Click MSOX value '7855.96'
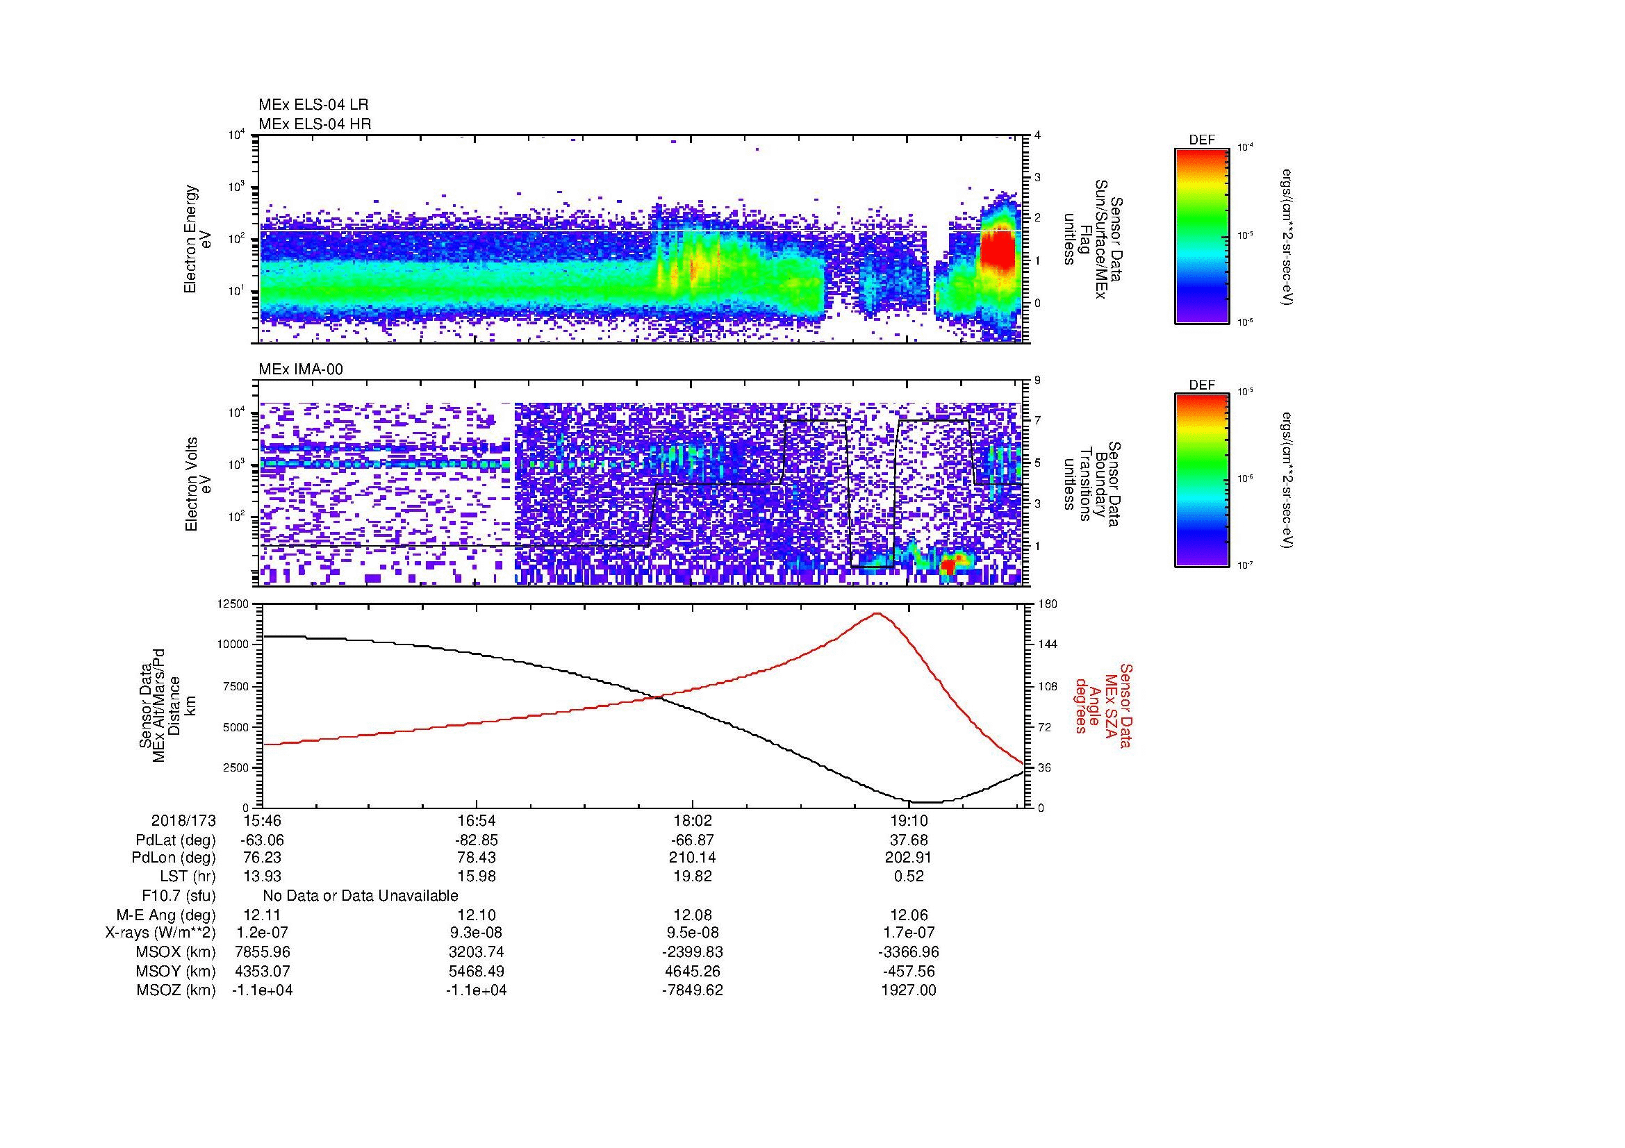The image size is (1625, 1148). pyautogui.click(x=263, y=952)
